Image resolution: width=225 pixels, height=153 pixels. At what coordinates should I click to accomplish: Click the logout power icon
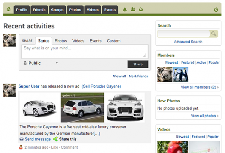click(216, 10)
